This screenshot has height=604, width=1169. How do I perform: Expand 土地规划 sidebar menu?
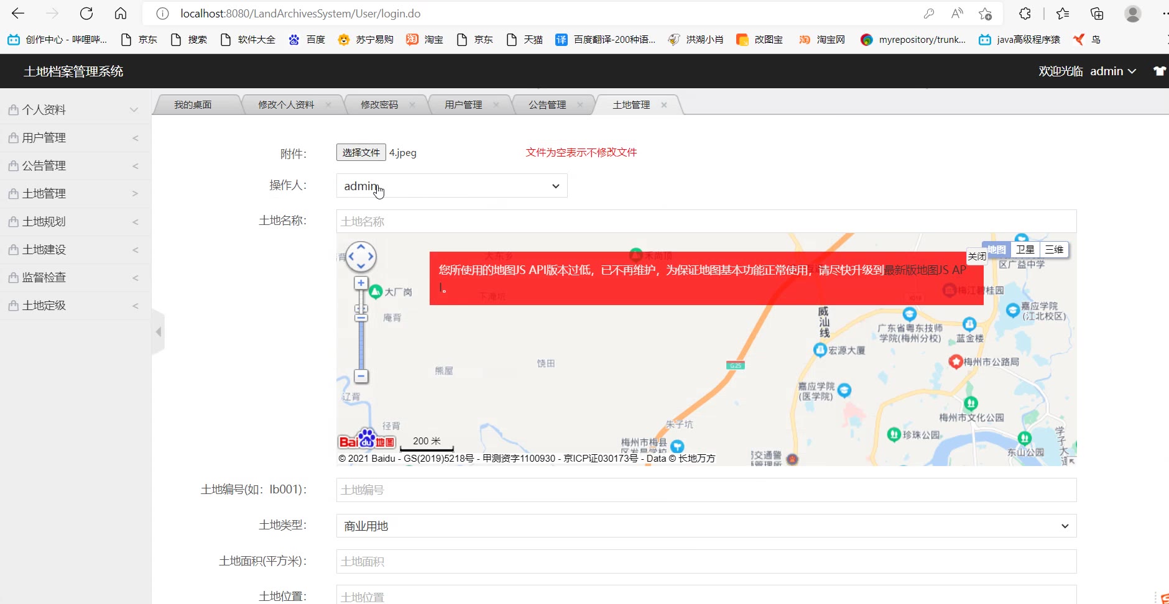[75, 222]
